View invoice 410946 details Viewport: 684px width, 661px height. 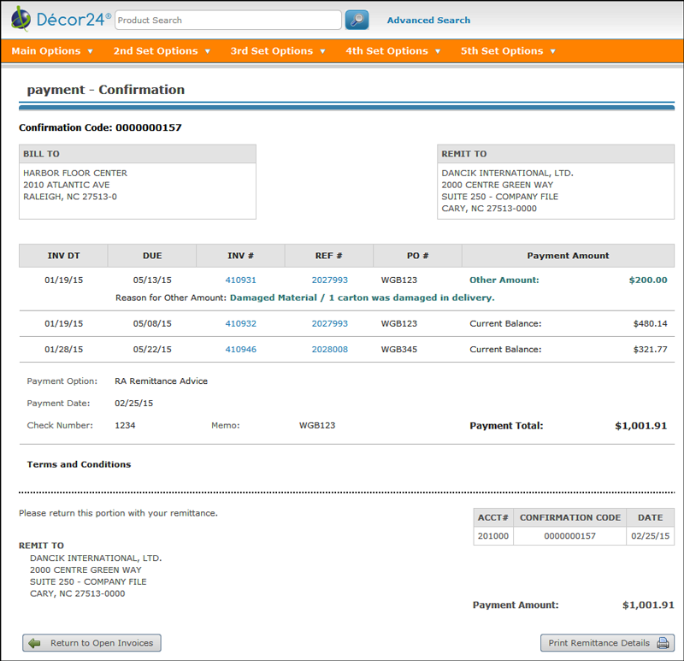pos(240,350)
